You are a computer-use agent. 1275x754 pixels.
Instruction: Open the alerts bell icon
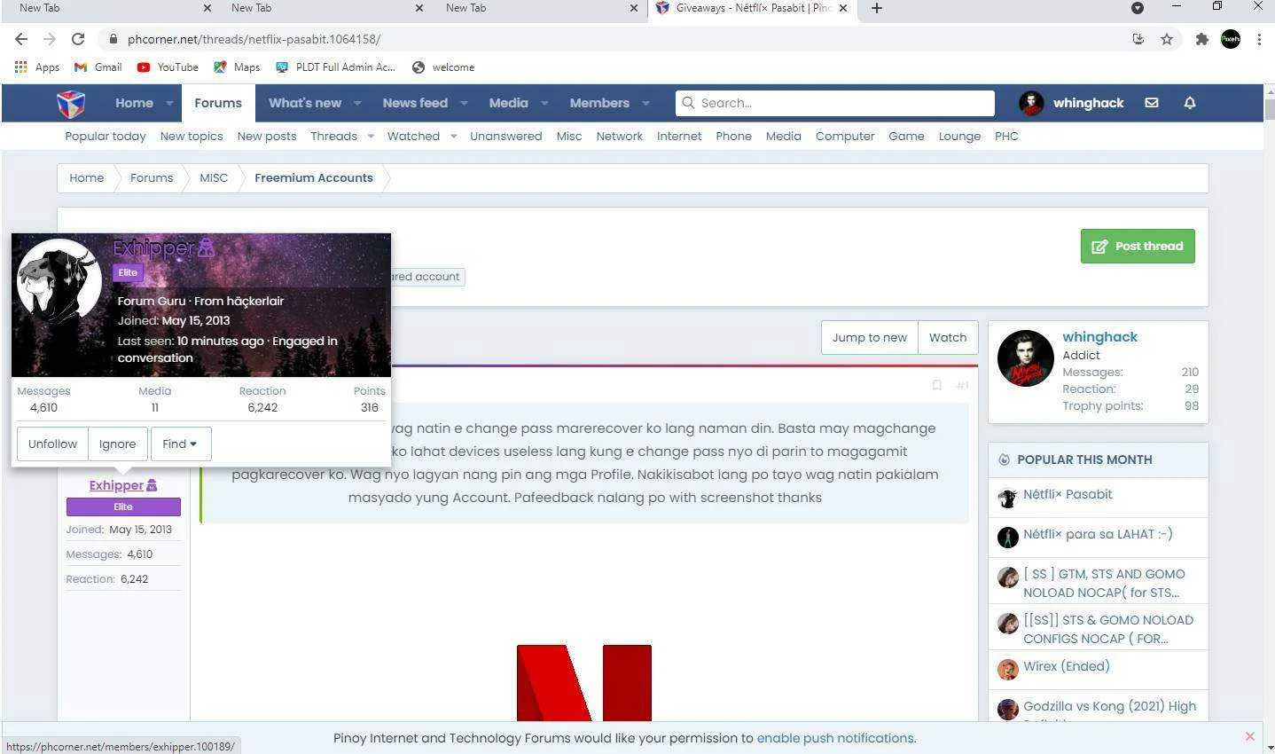click(x=1190, y=103)
